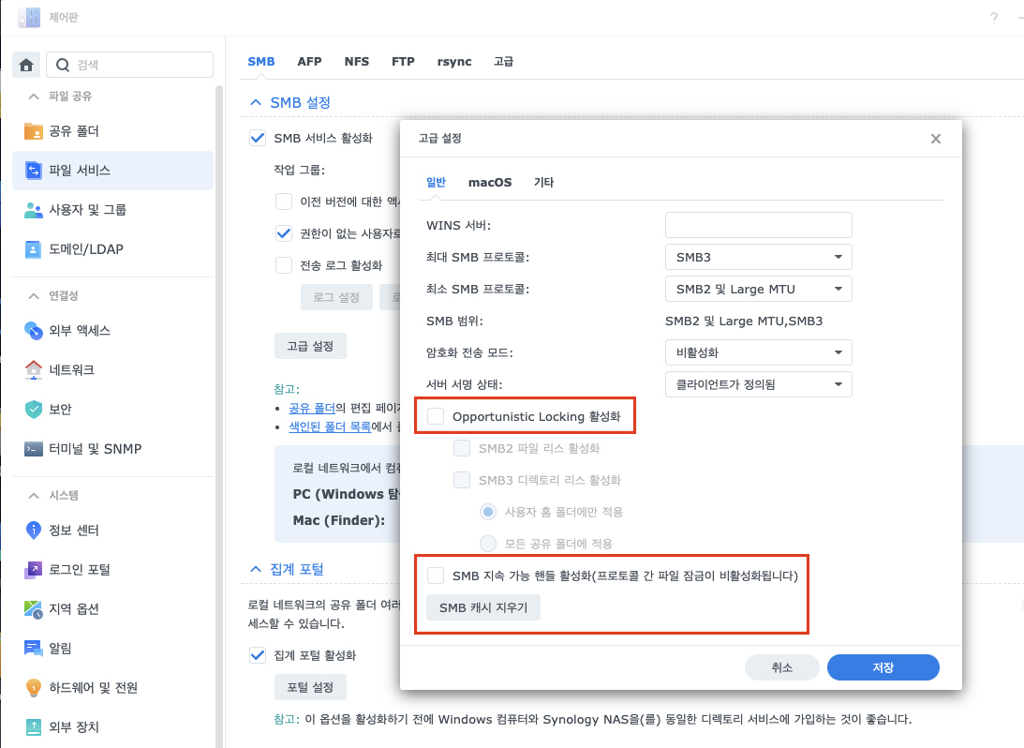Close the 고급 설정 dialog
This screenshot has height=748, width=1024.
936,139
